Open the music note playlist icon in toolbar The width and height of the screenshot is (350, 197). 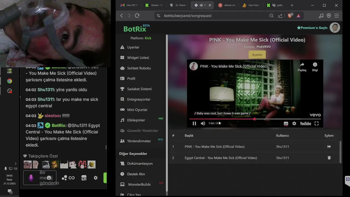[x=321, y=16]
